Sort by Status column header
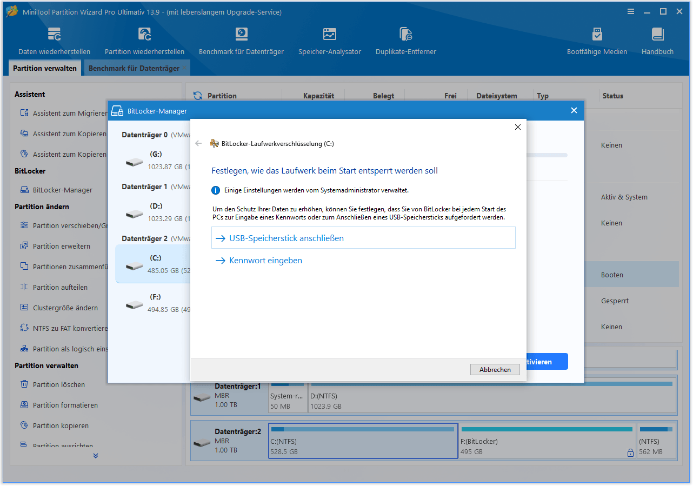Viewport: 693px width, 486px height. coord(613,96)
